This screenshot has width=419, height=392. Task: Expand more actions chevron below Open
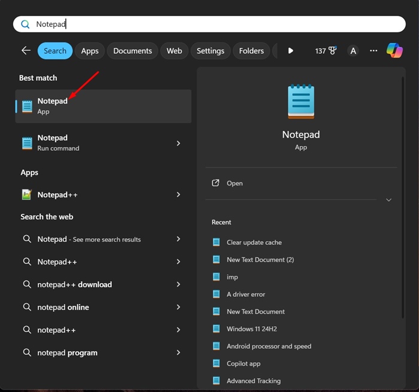click(388, 200)
